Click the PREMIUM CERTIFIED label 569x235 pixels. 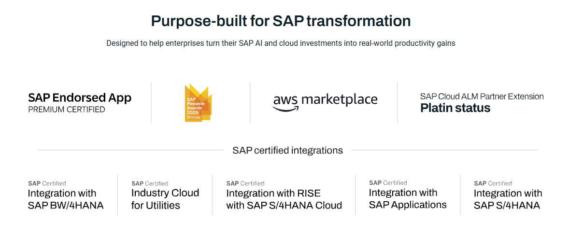66,110
